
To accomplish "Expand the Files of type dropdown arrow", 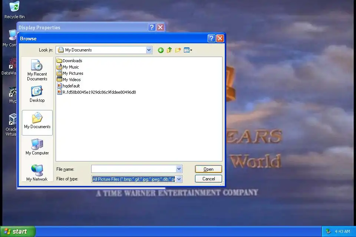I will tap(179, 179).
